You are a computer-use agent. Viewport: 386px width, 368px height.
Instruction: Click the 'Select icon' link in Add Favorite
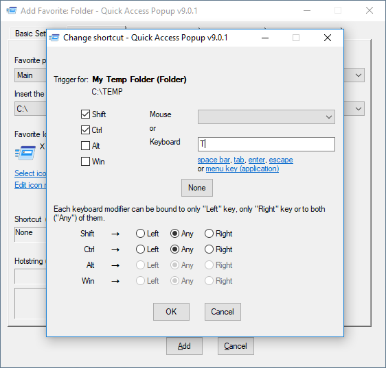[30, 173]
